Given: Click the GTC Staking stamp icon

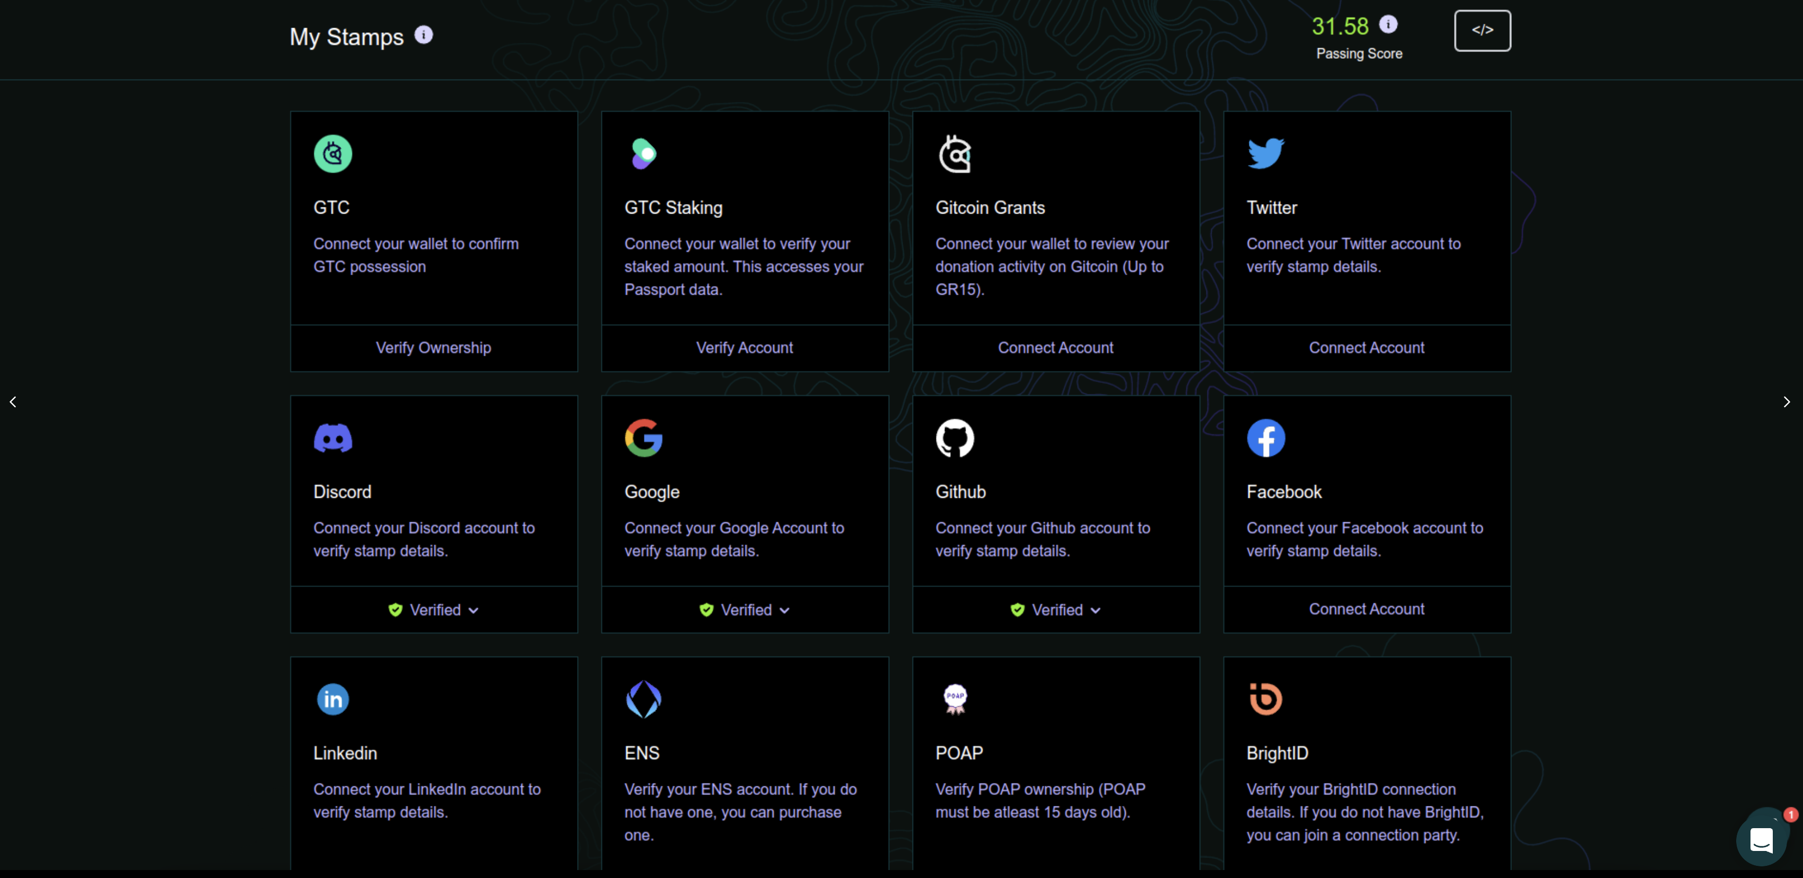Looking at the screenshot, I should 643,154.
